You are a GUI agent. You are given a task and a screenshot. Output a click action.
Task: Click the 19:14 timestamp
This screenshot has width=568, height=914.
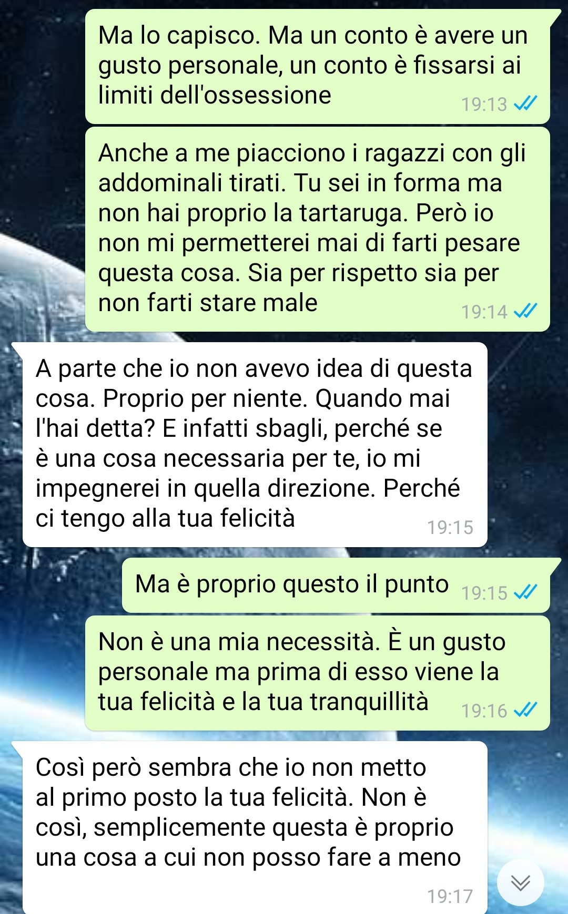click(484, 312)
